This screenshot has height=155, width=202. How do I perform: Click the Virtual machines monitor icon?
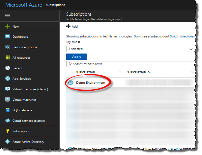click(8, 100)
